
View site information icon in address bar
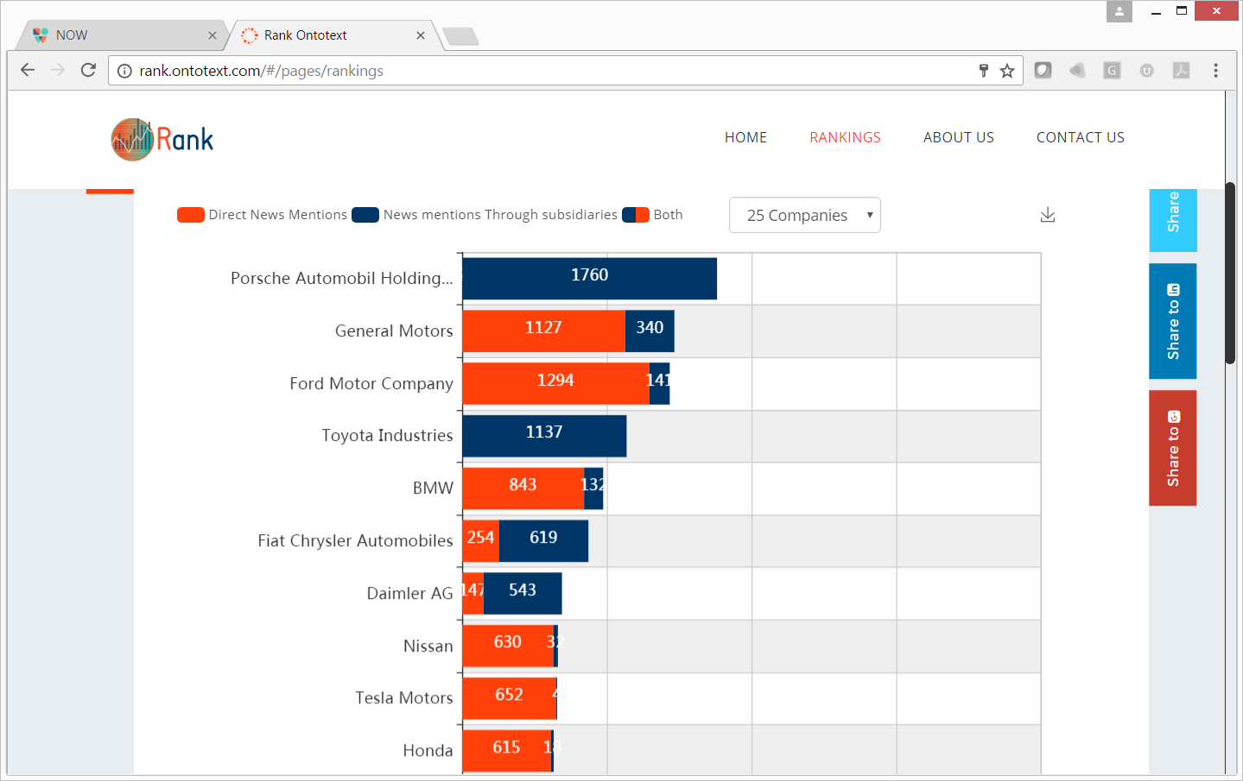(x=124, y=71)
